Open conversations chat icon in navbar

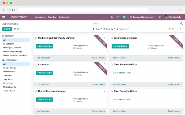coord(125,17)
